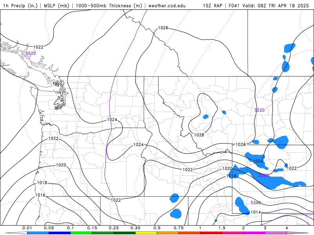Click the 0.5 legend value
Image resolution: width=314 pixels, height=235 pixels.
click(x=157, y=228)
